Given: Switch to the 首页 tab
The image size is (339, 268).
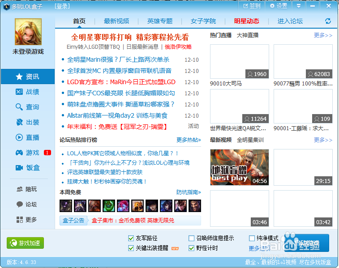Looking at the screenshot, I should [x=79, y=21].
